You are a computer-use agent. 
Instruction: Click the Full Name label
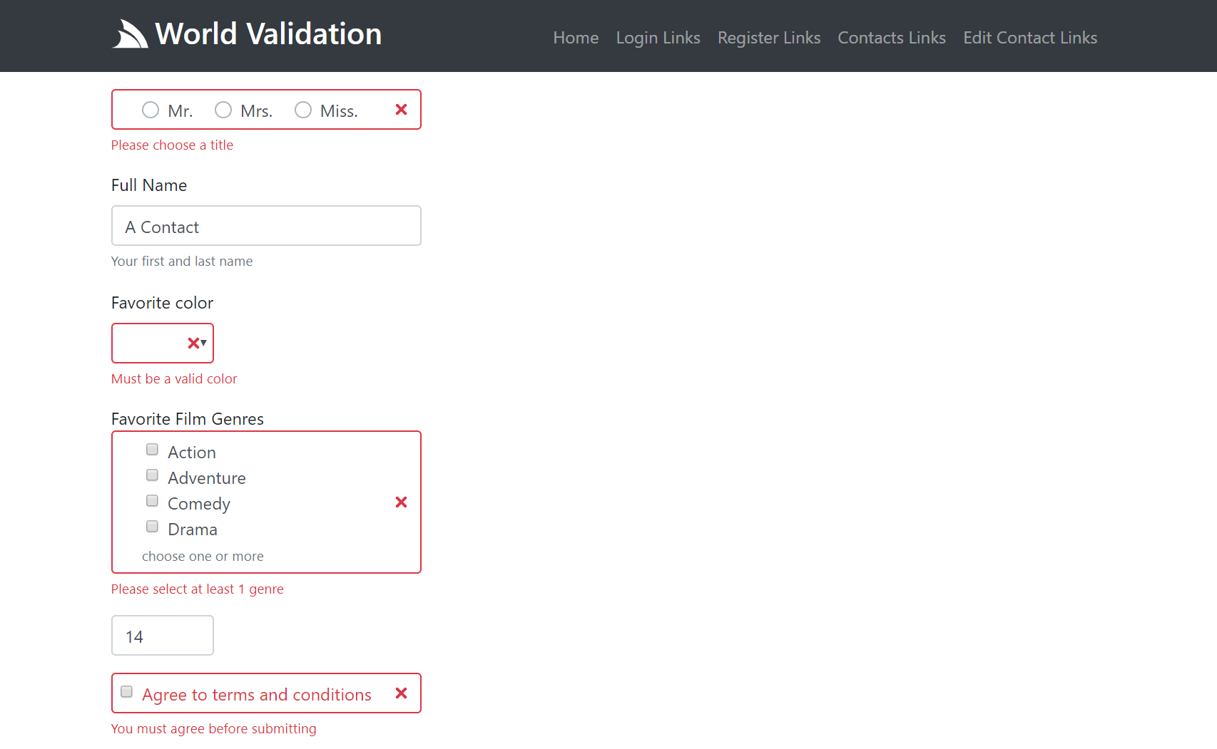(x=149, y=185)
